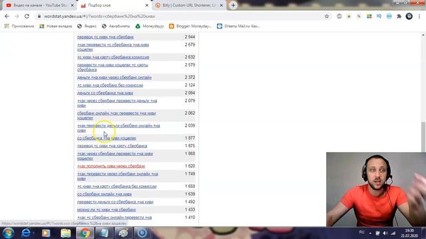
Task: Open the Новая вкладка bookmark
Action: (56, 26)
